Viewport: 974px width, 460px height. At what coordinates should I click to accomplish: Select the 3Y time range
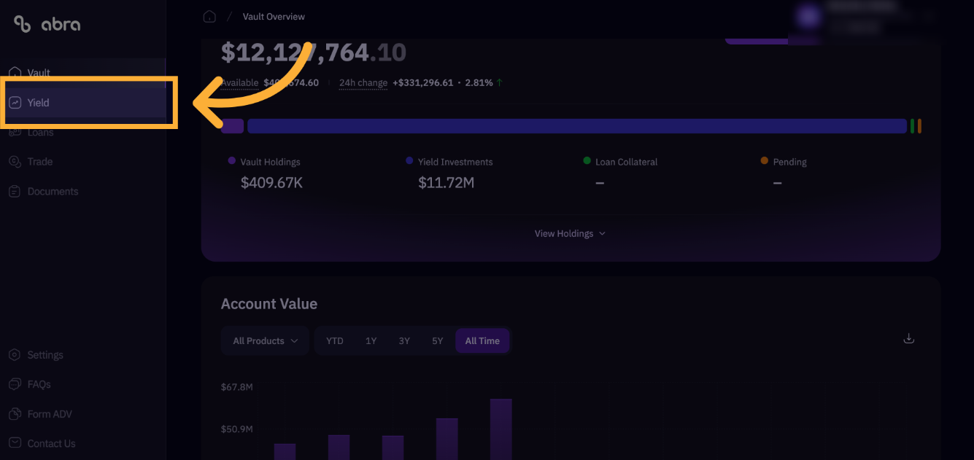(x=404, y=341)
